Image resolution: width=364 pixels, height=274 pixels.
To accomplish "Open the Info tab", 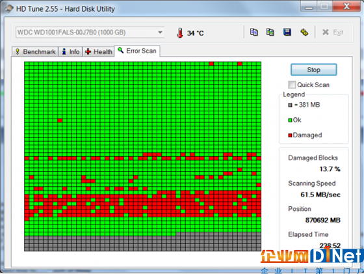I will click(70, 51).
